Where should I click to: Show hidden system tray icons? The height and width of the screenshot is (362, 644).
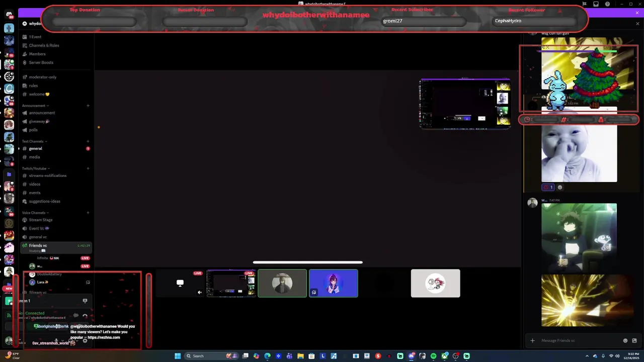[587, 356]
